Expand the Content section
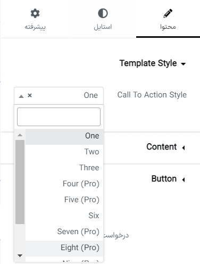This screenshot has height=264, width=200. click(166, 147)
